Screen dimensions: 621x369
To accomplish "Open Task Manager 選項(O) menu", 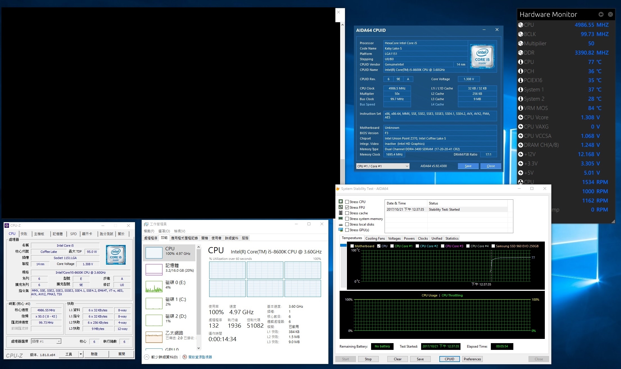I will tap(164, 231).
